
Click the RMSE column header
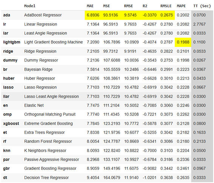click(128, 6)
